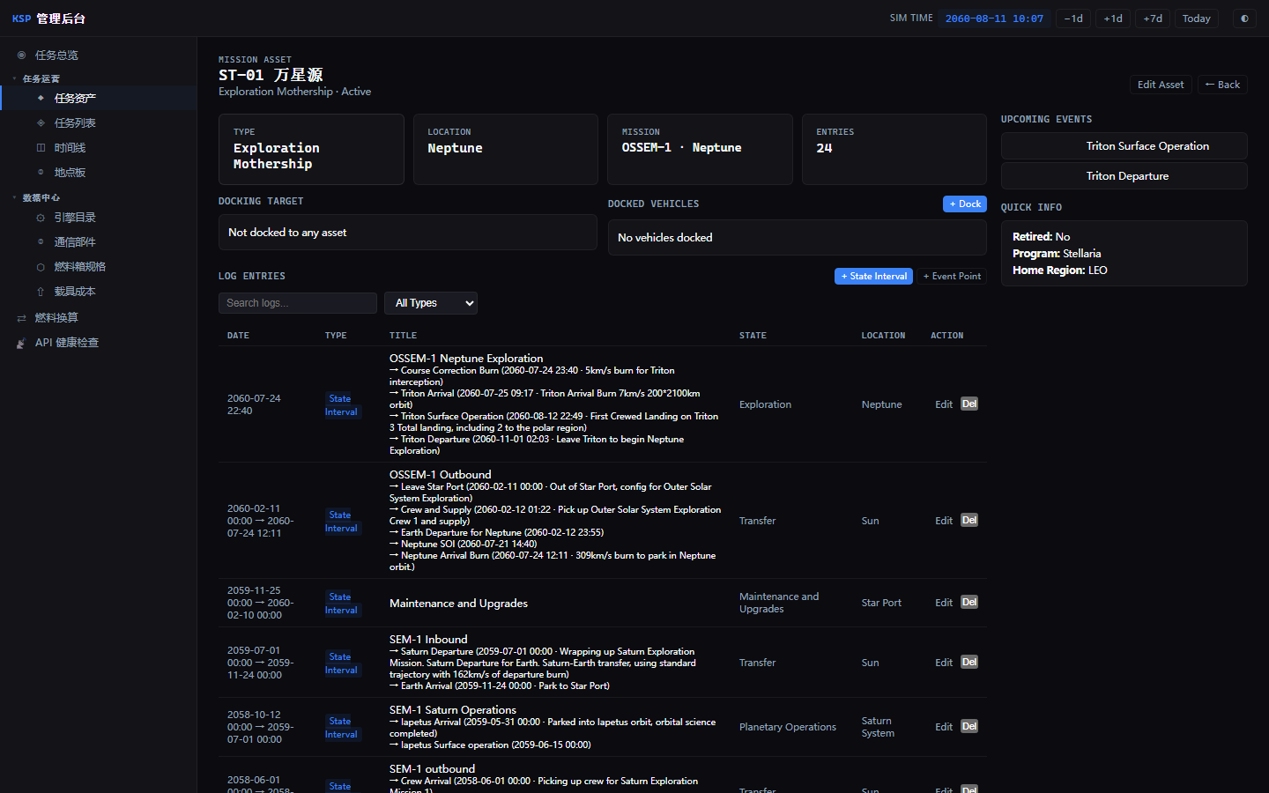Edit the SEM-1 Saturn Operations entry
This screenshot has height=793, width=1269.
[x=944, y=727]
